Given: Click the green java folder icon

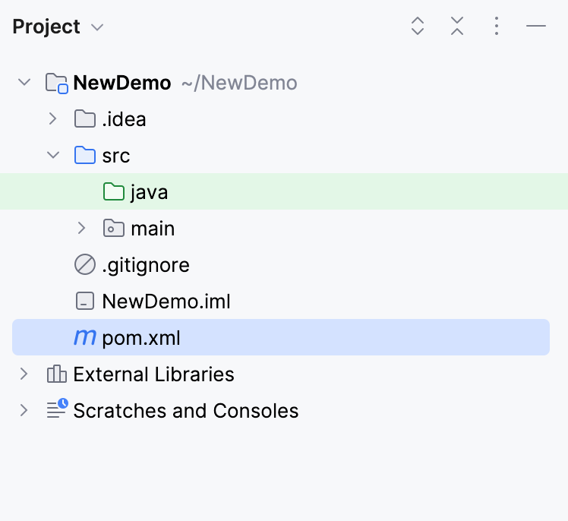Looking at the screenshot, I should tap(113, 192).
